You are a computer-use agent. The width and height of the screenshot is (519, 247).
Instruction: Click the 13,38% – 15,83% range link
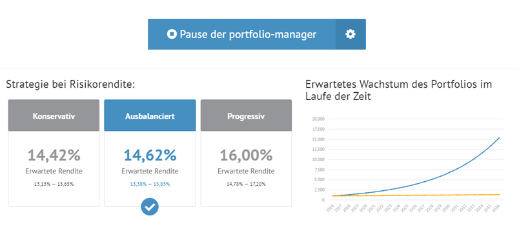tap(150, 184)
